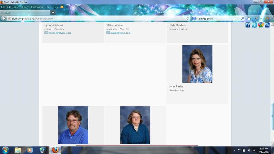Image resolution: width=274 pixels, height=154 pixels.
Task: Click the Twitter share icon
Action: click(x=254, y=25)
